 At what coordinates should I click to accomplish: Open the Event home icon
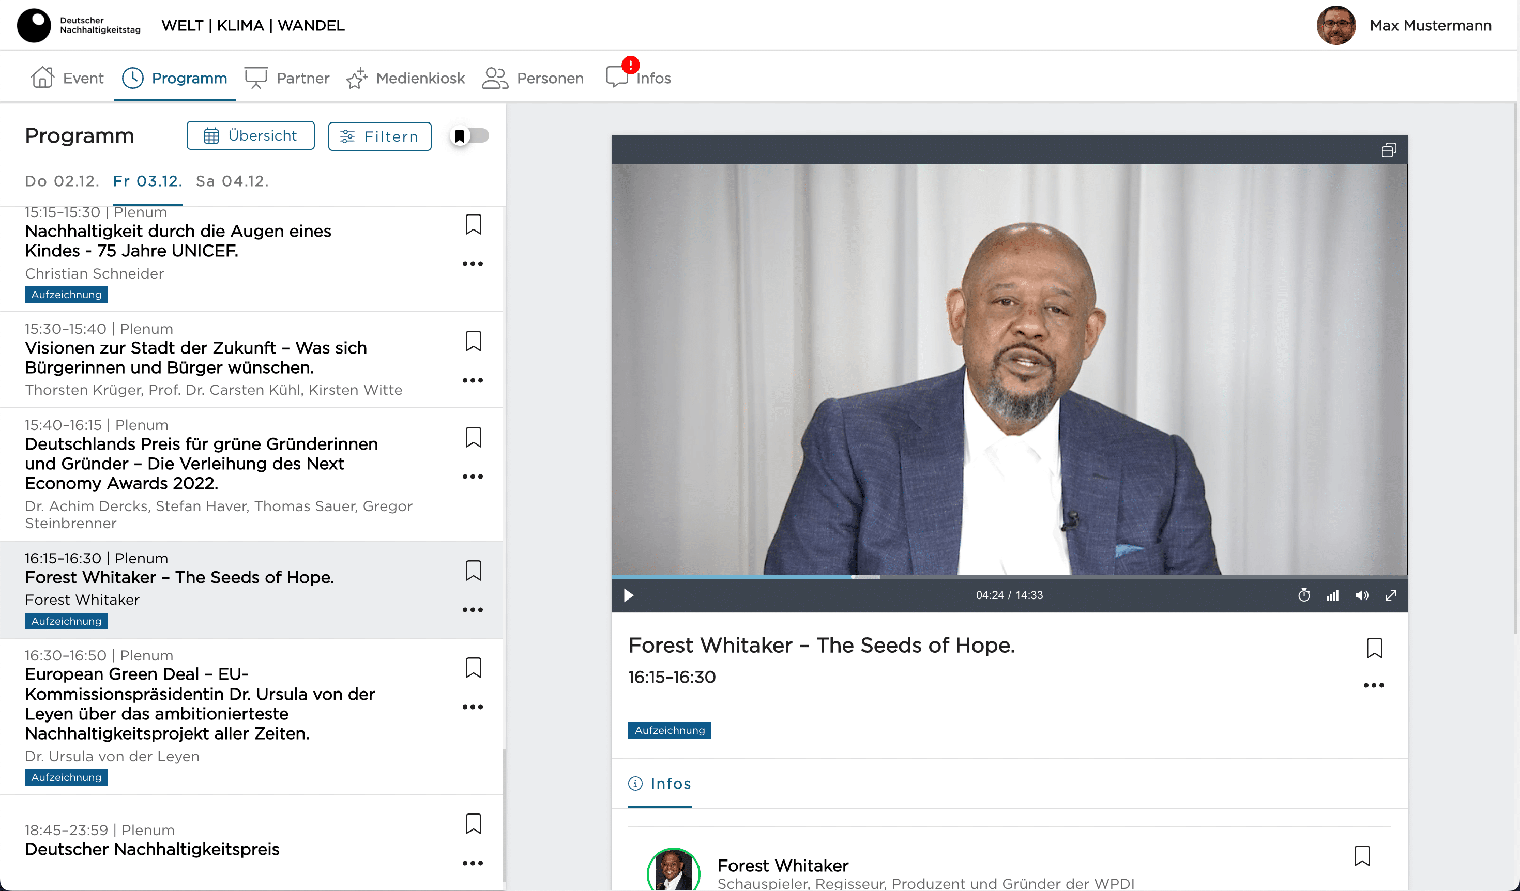42,78
